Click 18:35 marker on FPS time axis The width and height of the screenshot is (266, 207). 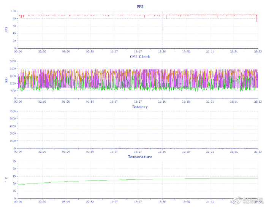coord(186,51)
